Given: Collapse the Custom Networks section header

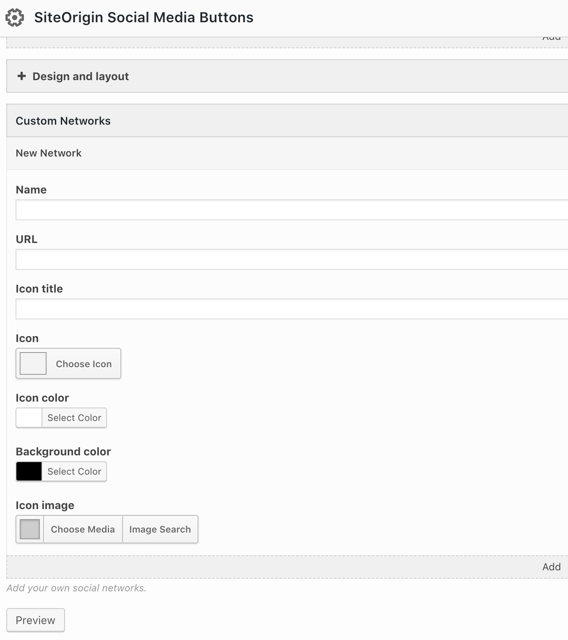Looking at the screenshot, I should pos(63,121).
